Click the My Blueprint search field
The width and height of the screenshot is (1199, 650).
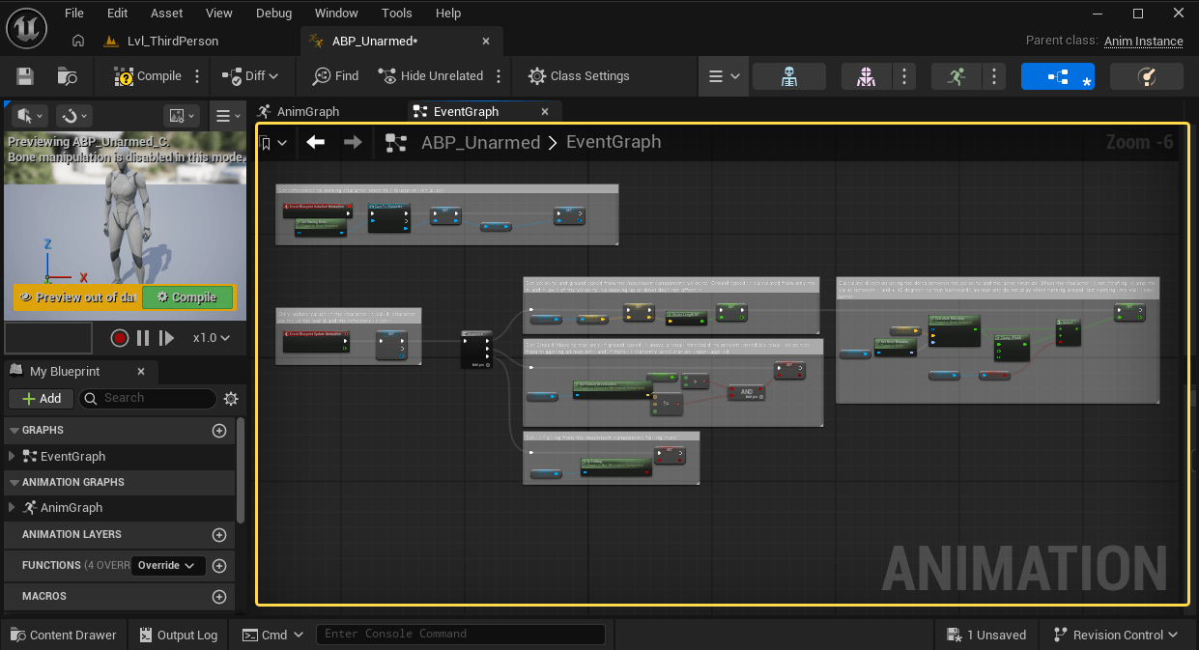click(x=155, y=398)
